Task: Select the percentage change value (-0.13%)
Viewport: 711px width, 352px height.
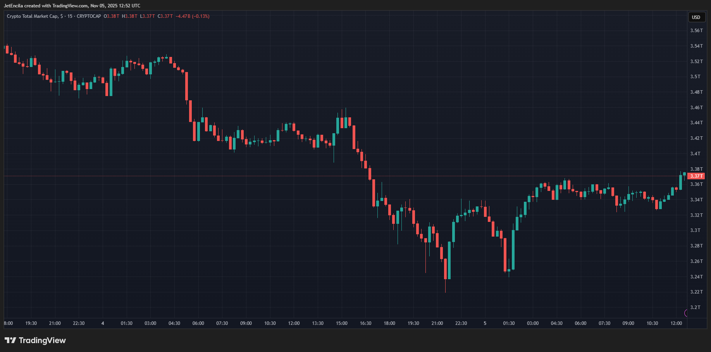Action: pyautogui.click(x=200, y=16)
